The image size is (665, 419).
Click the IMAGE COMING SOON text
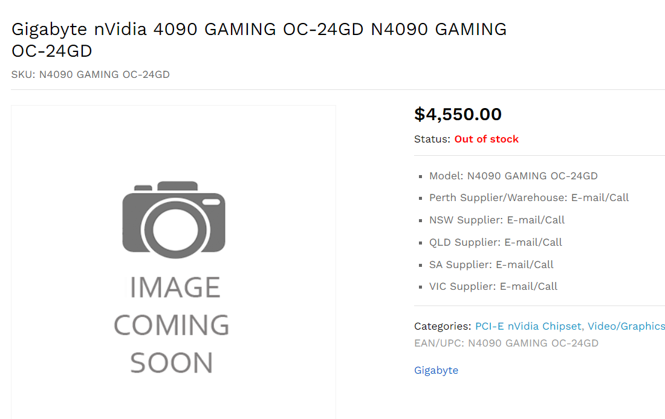coord(172,325)
